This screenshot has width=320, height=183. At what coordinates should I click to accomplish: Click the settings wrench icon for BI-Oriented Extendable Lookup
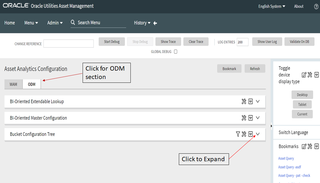coord(243,101)
